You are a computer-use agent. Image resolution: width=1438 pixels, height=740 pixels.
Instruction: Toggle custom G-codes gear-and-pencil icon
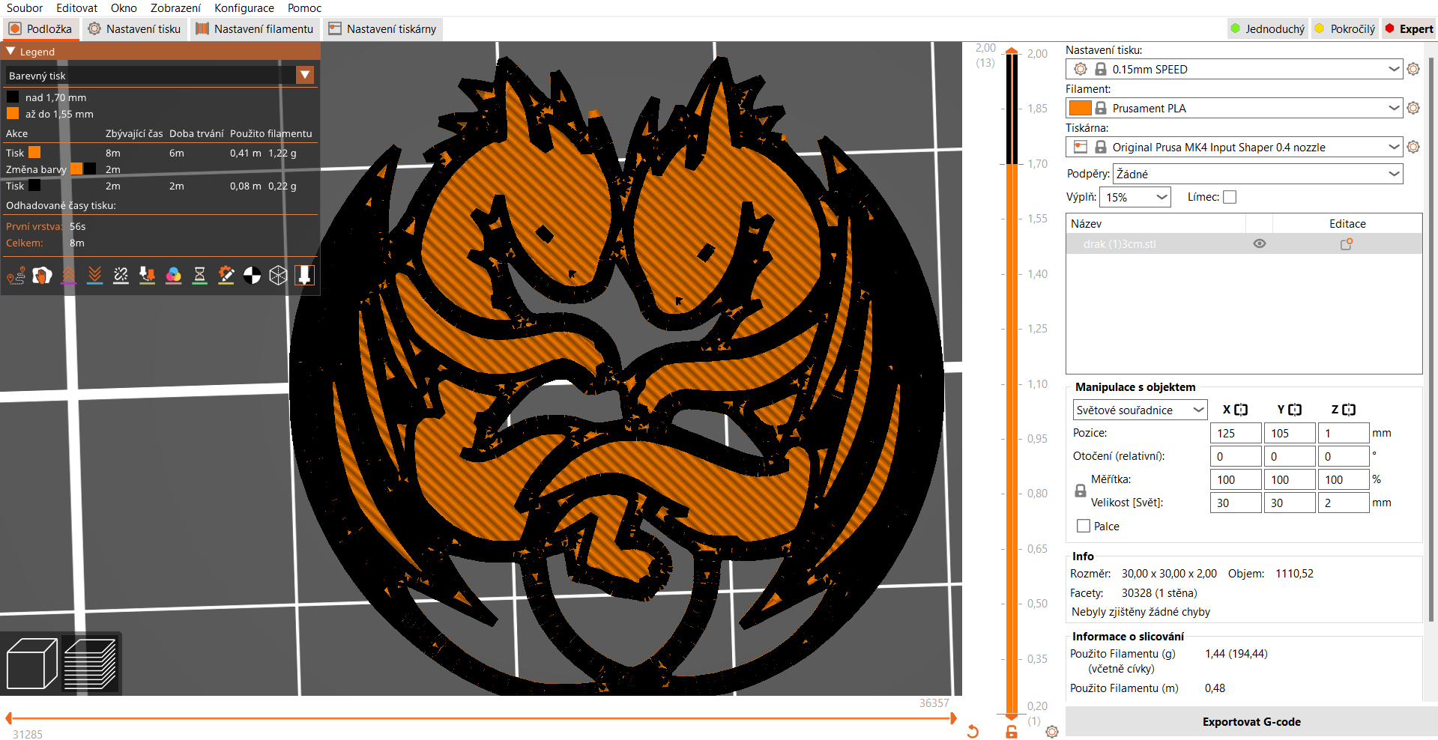click(226, 276)
